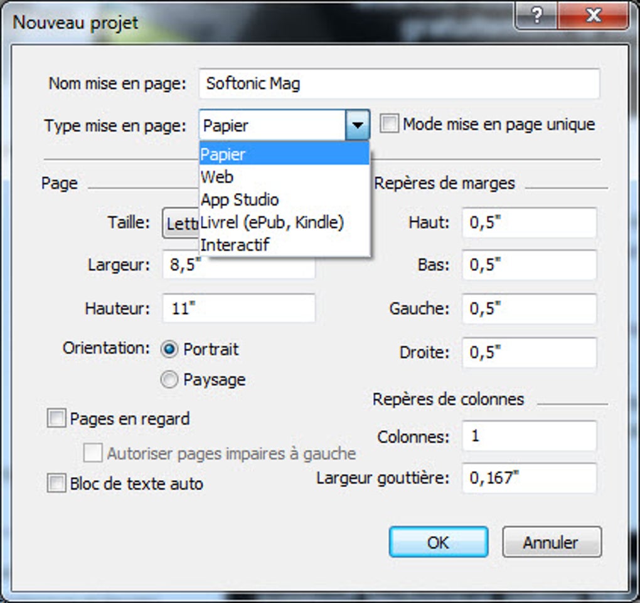
Task: Enable "Mode mise en page unique"
Action: (x=389, y=124)
